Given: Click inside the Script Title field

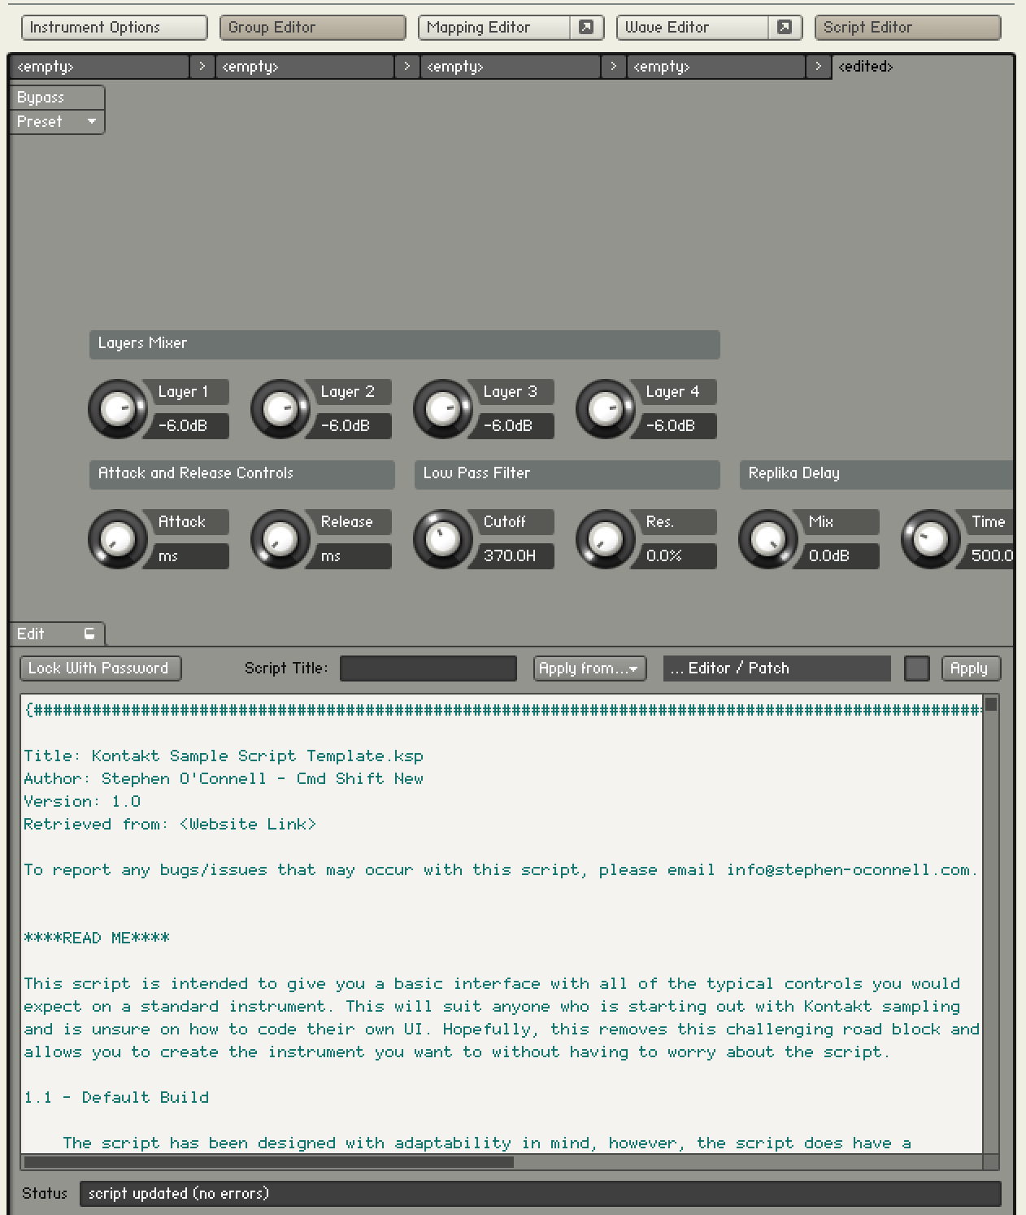Looking at the screenshot, I should [x=428, y=668].
